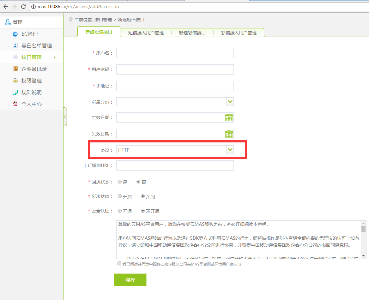The height and width of the screenshot is (300, 369).
Task: Click the 企业通讯录 address book icon
Action: [15, 69]
